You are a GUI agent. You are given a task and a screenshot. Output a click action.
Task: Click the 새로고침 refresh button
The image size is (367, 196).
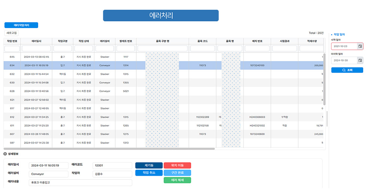click(x=12, y=33)
